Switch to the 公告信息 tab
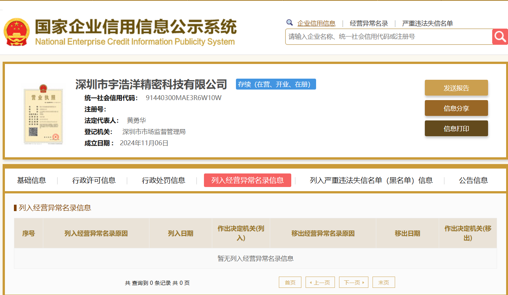This screenshot has height=295, width=508. pos(473,180)
